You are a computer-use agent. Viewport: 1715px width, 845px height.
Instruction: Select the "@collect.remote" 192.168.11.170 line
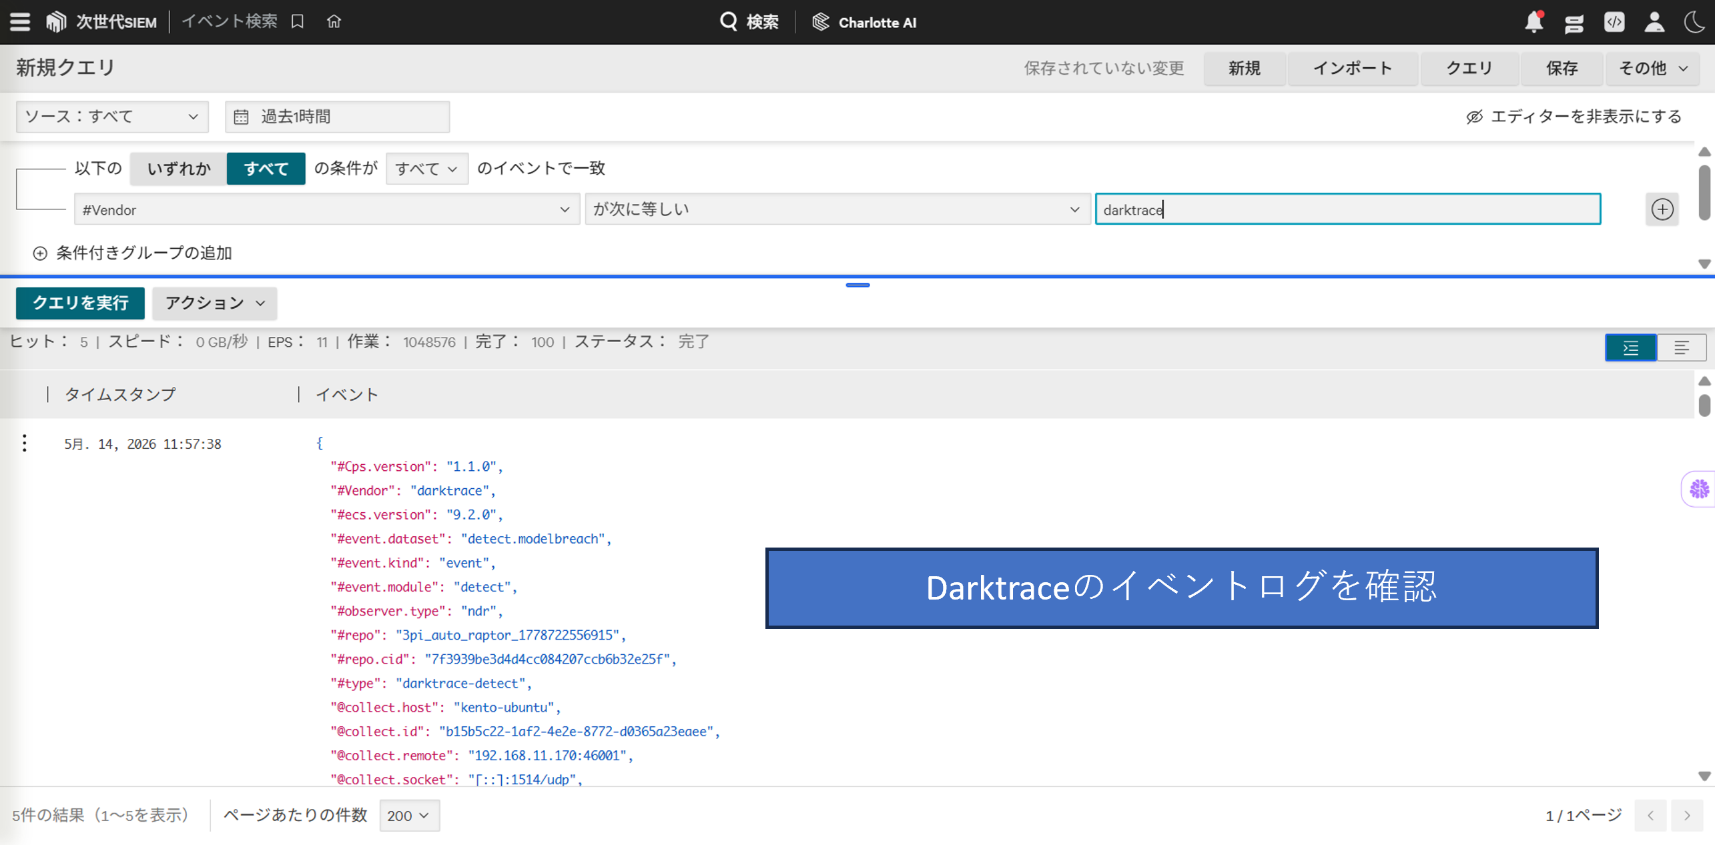(482, 756)
